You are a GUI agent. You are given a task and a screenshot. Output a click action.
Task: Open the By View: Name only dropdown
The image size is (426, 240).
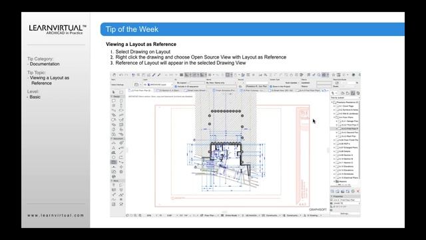point(221,83)
